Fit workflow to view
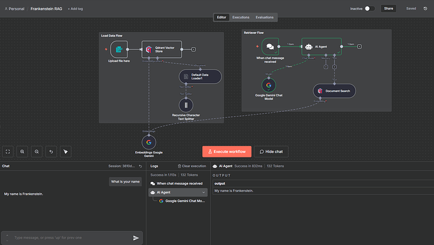The image size is (434, 245). coord(8,152)
